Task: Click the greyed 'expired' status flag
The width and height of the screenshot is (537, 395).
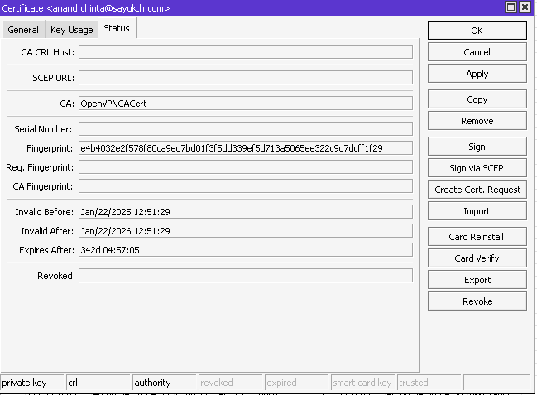Action: pyautogui.click(x=296, y=383)
